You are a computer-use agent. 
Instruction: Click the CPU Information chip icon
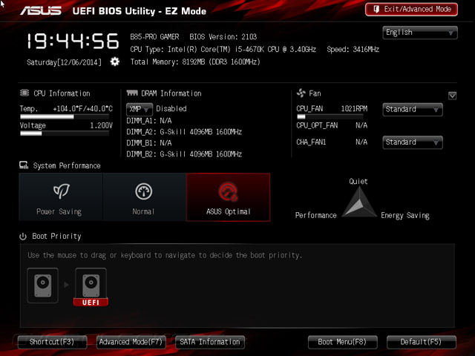point(24,93)
